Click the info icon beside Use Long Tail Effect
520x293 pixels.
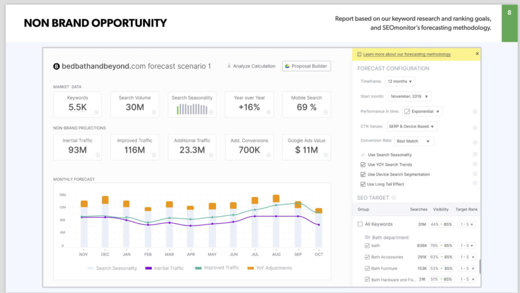(x=475, y=184)
